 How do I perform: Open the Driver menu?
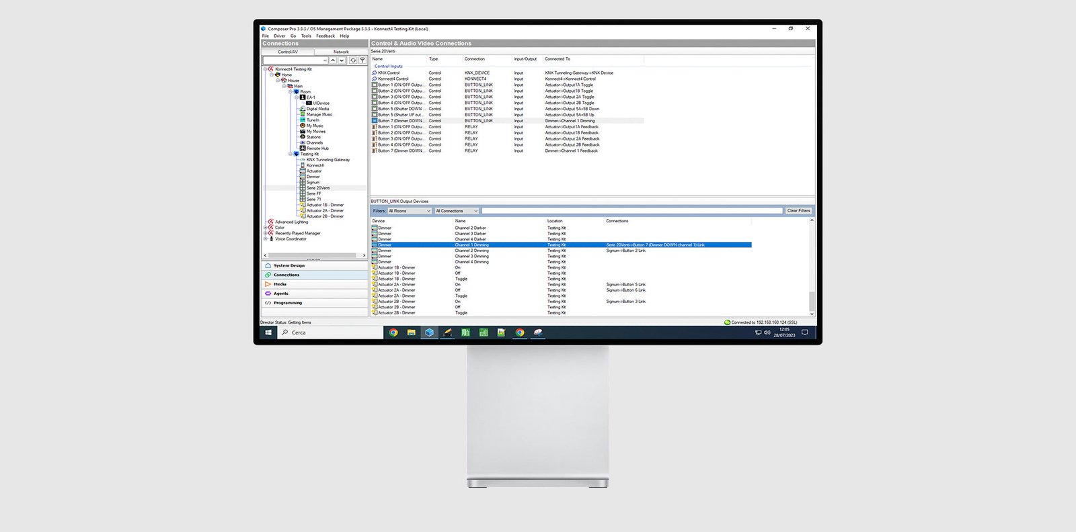280,36
